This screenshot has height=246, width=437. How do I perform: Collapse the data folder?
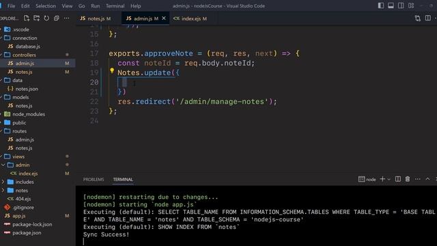coord(17,81)
